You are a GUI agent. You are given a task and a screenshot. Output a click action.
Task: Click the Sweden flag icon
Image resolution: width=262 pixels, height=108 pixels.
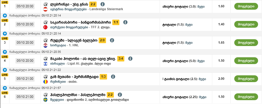tap(45, 100)
